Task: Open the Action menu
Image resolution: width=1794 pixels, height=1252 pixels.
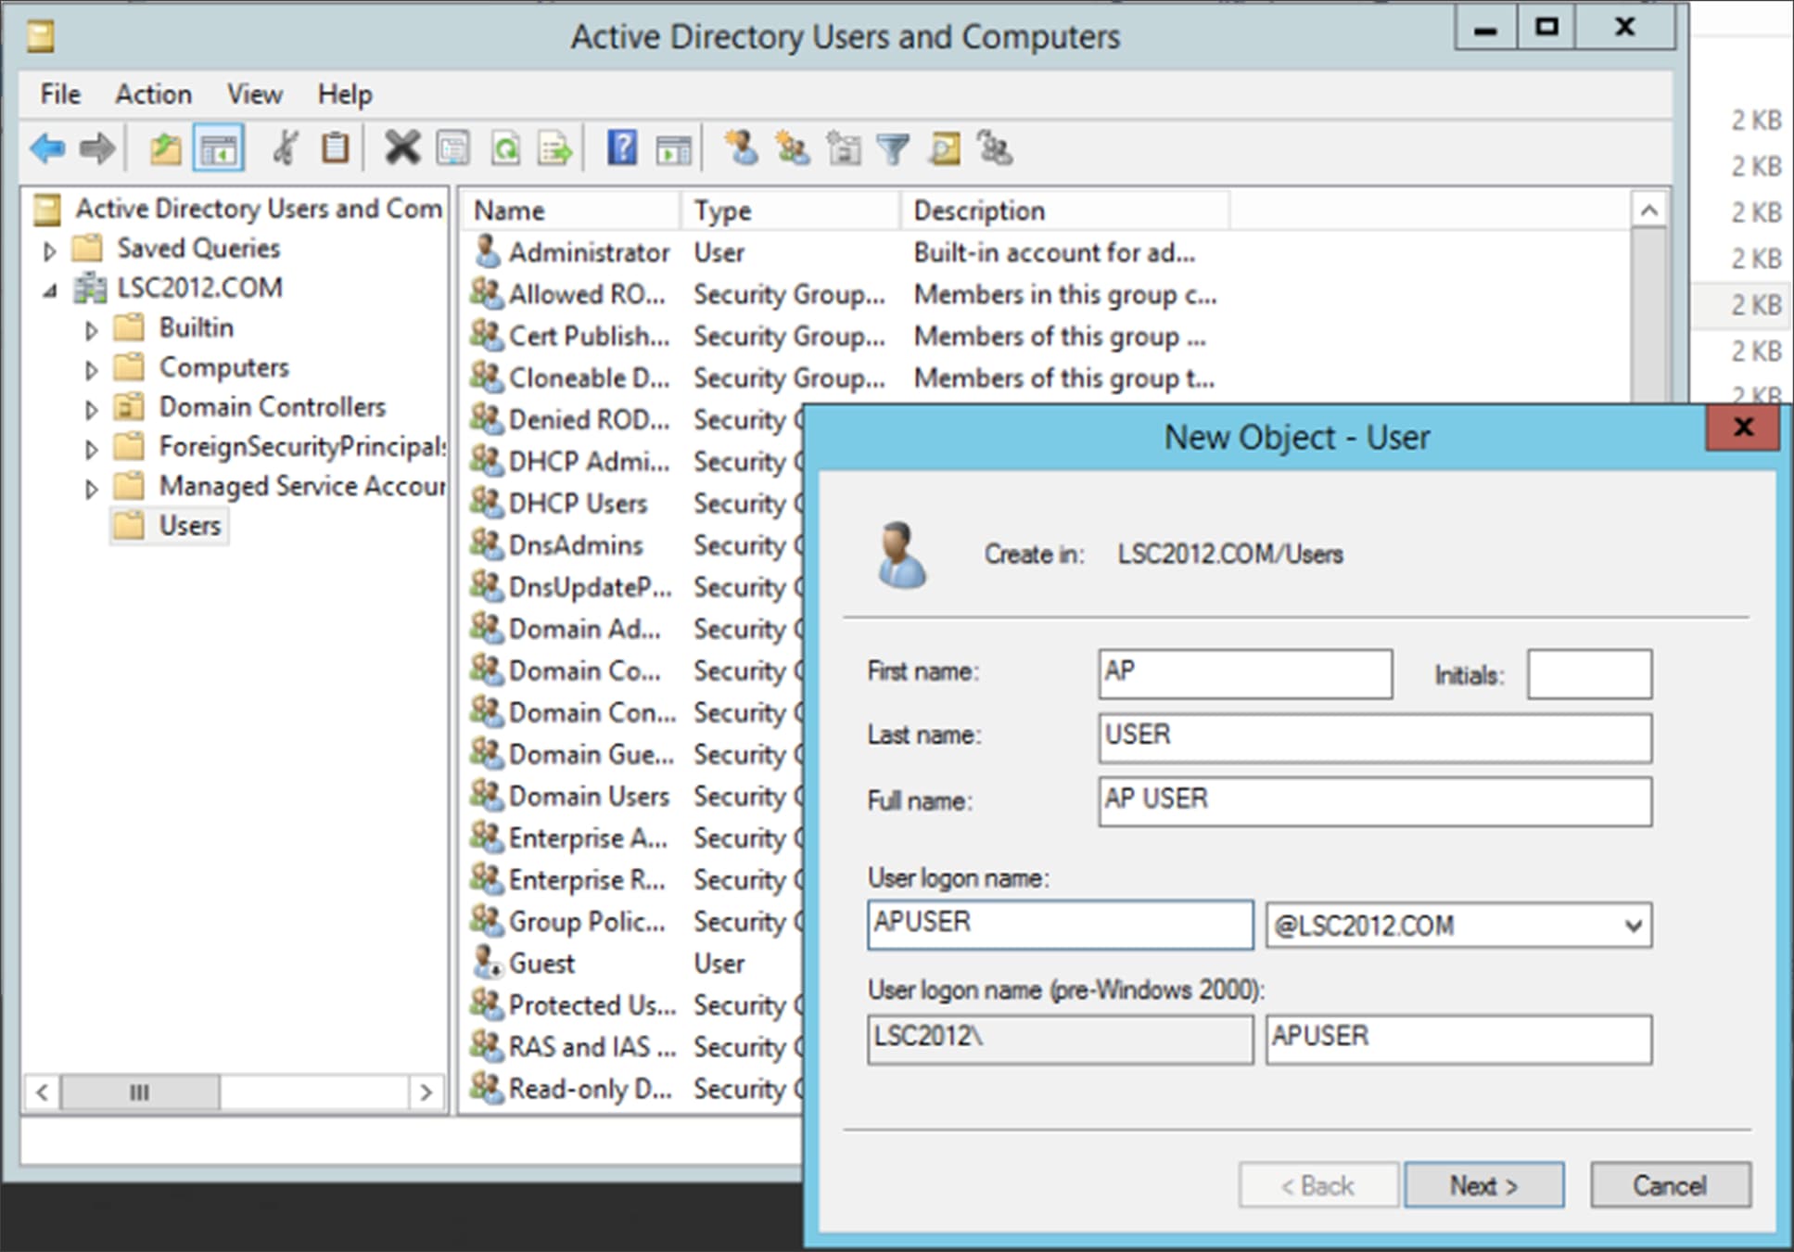Action: (153, 94)
